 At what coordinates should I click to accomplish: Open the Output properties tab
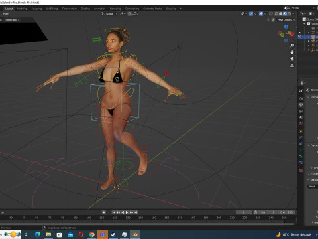[x=301, y=105]
